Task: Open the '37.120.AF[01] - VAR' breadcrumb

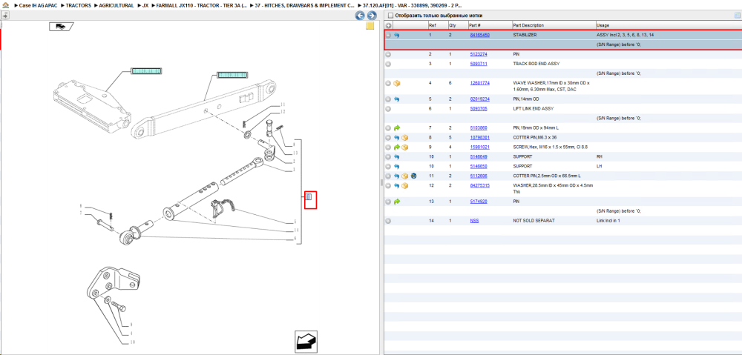Action: pyautogui.click(x=412, y=5)
